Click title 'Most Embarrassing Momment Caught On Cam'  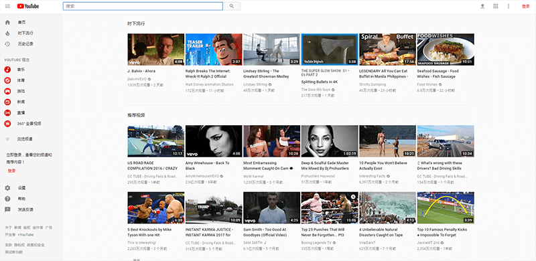(268, 166)
